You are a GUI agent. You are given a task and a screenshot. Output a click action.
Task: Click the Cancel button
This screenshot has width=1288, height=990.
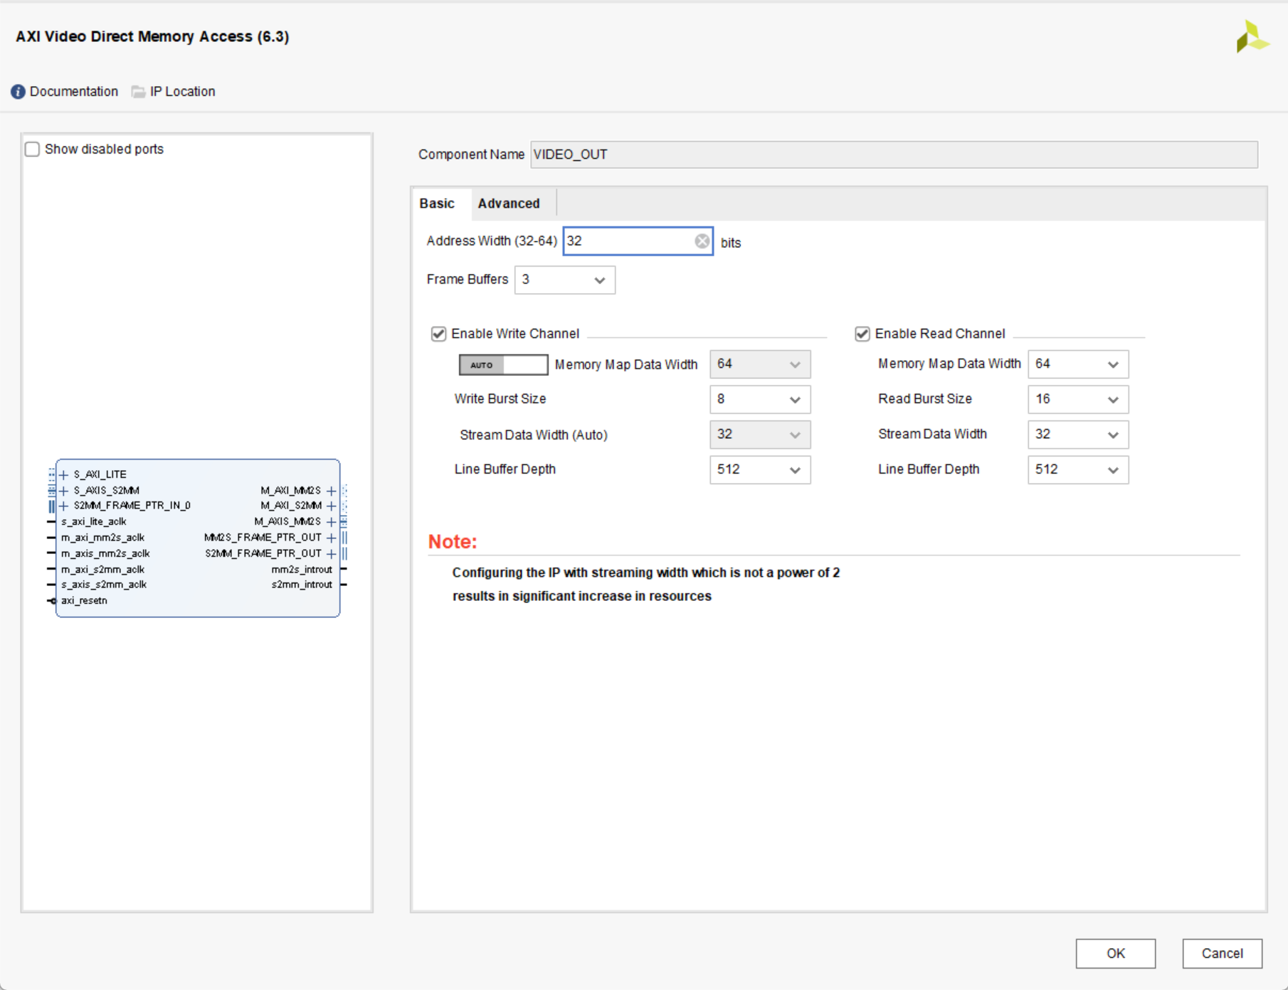click(1222, 953)
